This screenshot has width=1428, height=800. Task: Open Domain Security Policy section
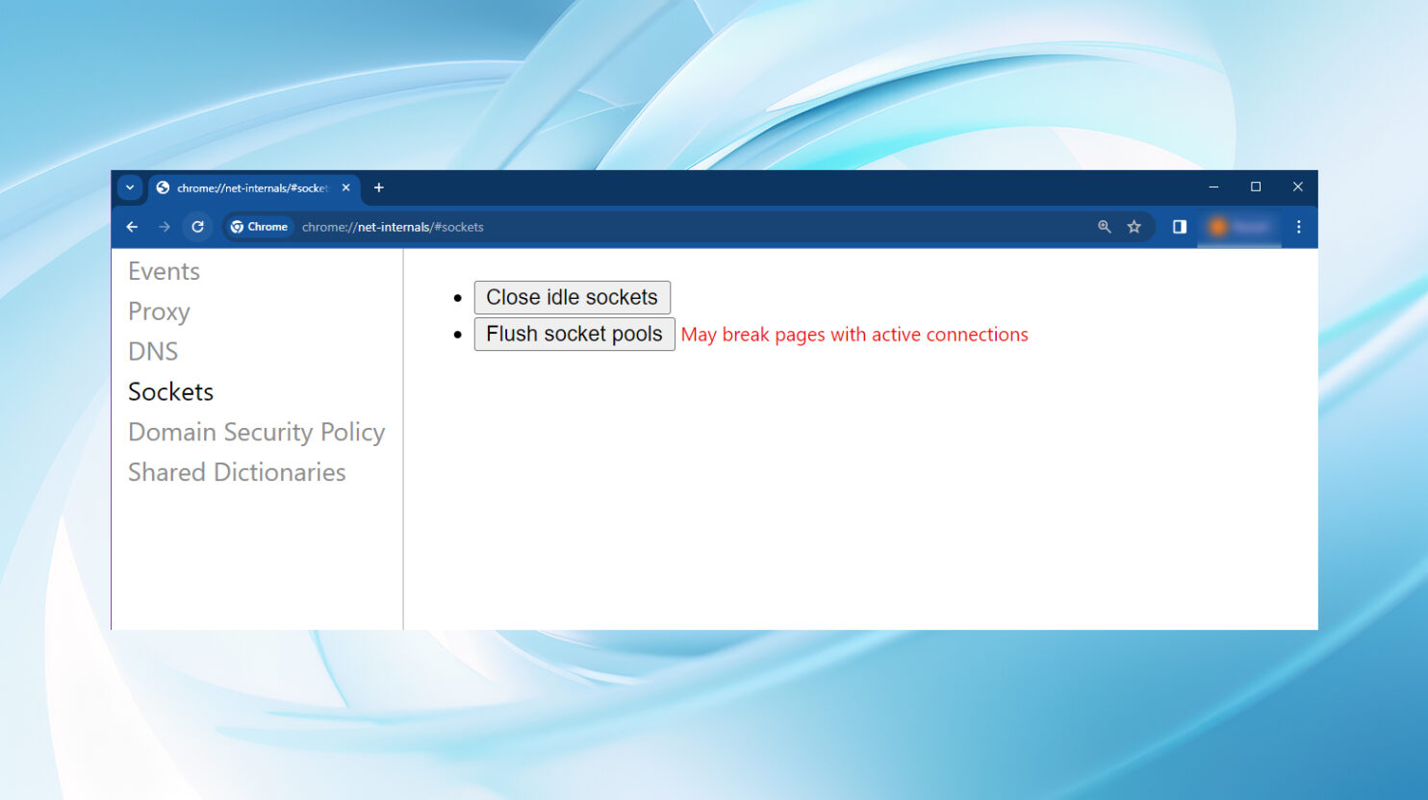tap(256, 433)
